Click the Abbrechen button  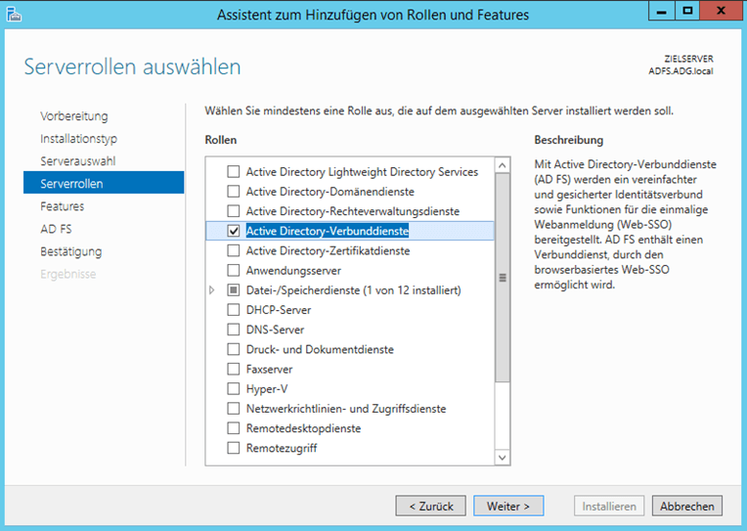[687, 506]
